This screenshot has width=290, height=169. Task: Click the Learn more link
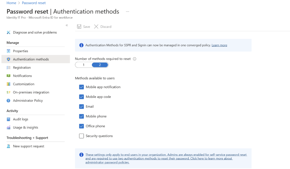219,45
